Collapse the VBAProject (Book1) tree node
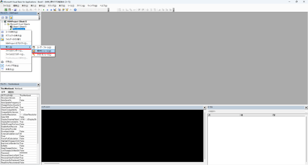This screenshot has height=165, width=308. pos(2,22)
